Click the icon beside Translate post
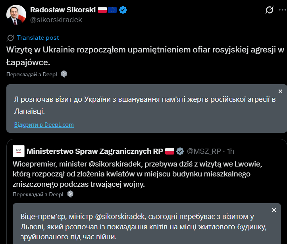 (x=11, y=38)
